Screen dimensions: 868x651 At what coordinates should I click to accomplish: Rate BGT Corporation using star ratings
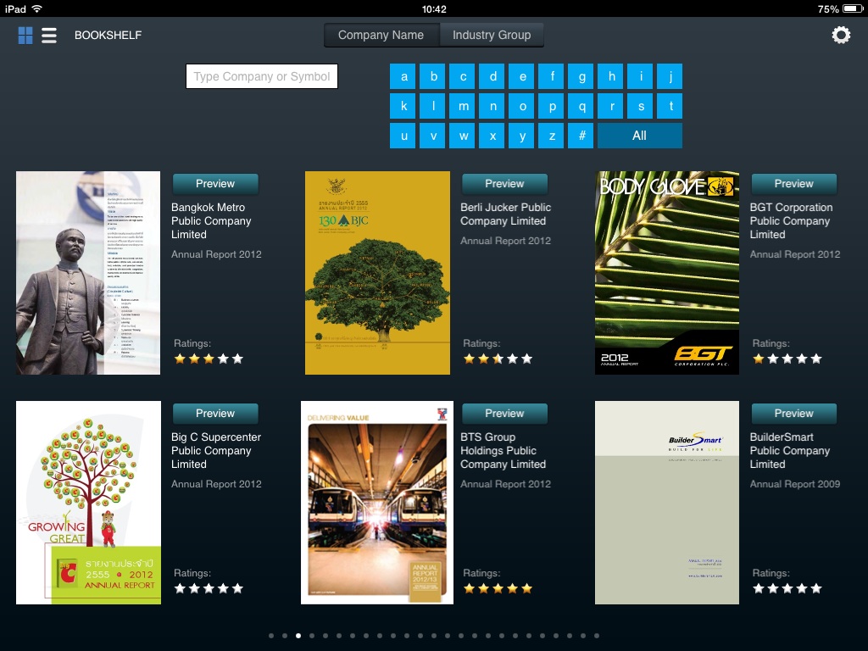point(787,359)
